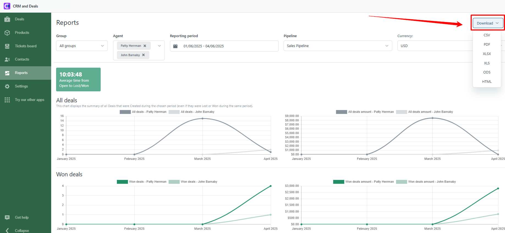Toggle All deals - Patty Herrman legend series
Image resolution: width=505 pixels, height=233 pixels.
tap(143, 112)
